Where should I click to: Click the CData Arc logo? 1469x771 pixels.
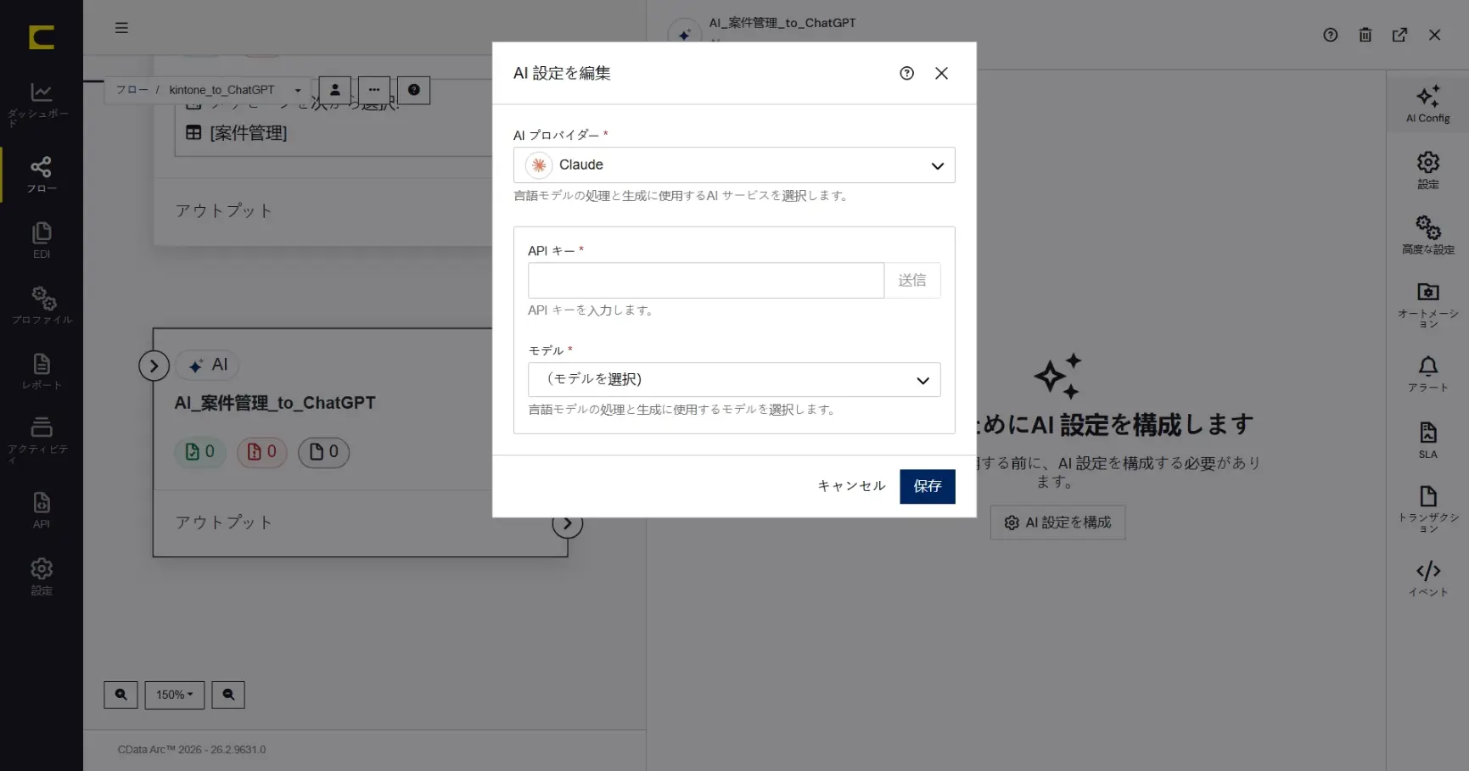(x=41, y=37)
